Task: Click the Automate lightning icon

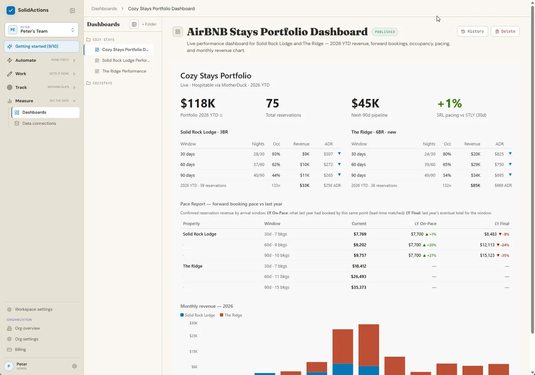Action: [10, 60]
